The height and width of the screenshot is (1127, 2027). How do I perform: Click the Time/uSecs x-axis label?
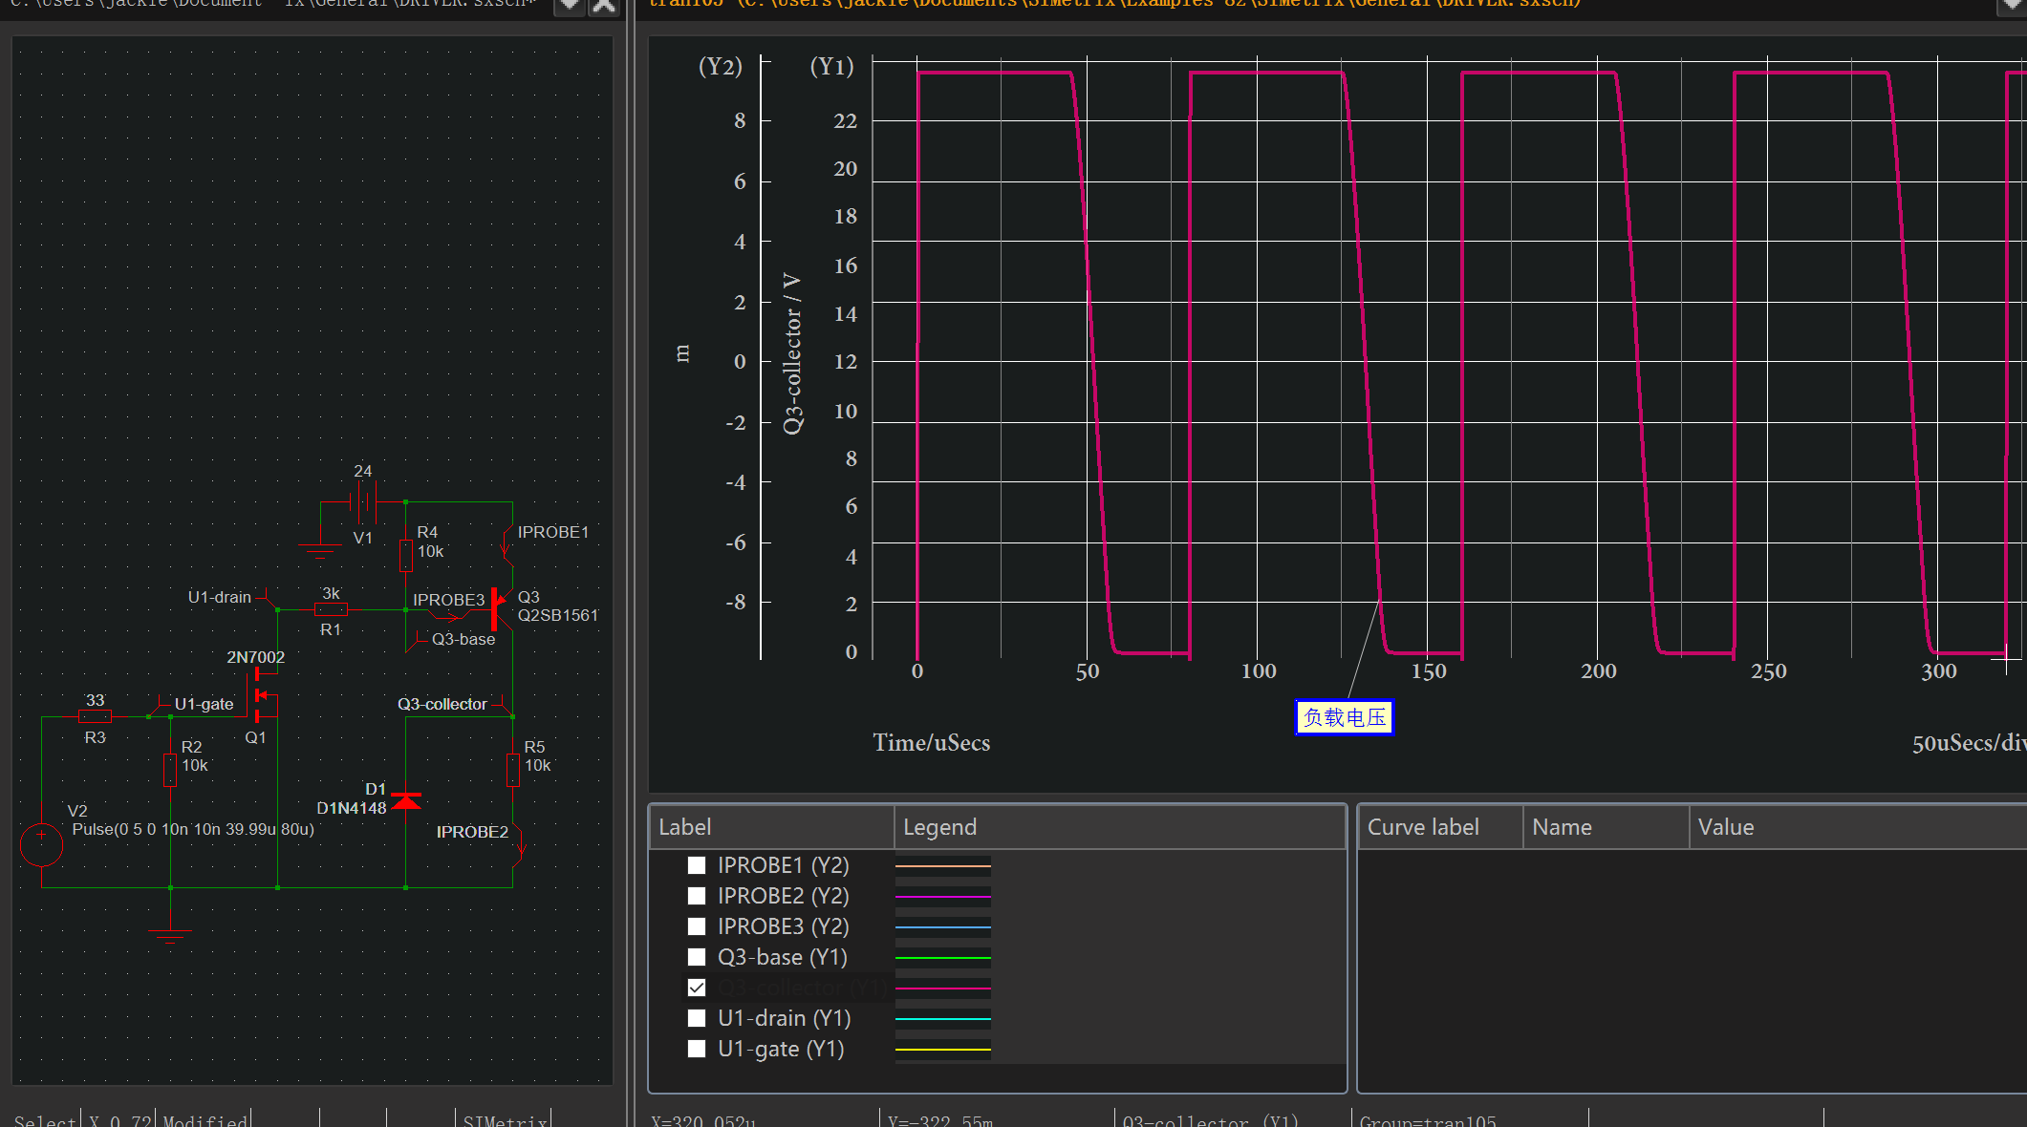(x=931, y=743)
